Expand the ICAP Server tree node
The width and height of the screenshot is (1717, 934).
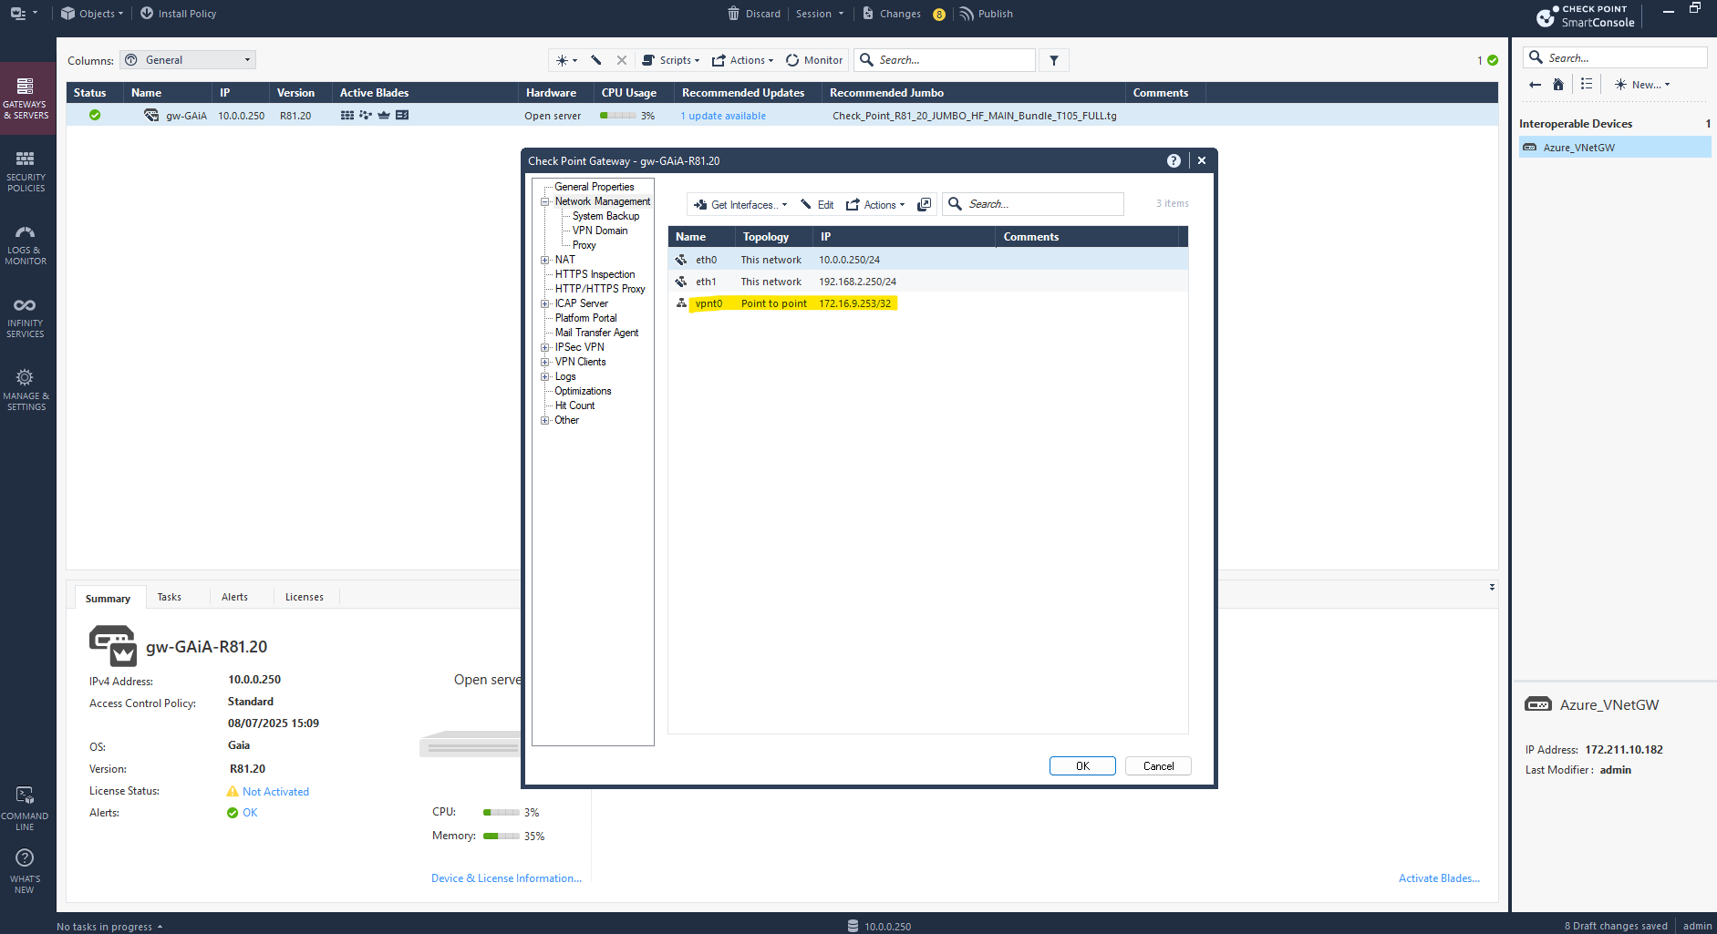[545, 303]
